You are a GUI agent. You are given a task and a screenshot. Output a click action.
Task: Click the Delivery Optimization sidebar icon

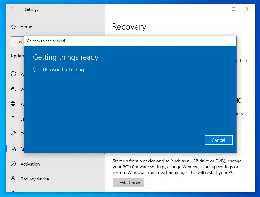coord(13,89)
